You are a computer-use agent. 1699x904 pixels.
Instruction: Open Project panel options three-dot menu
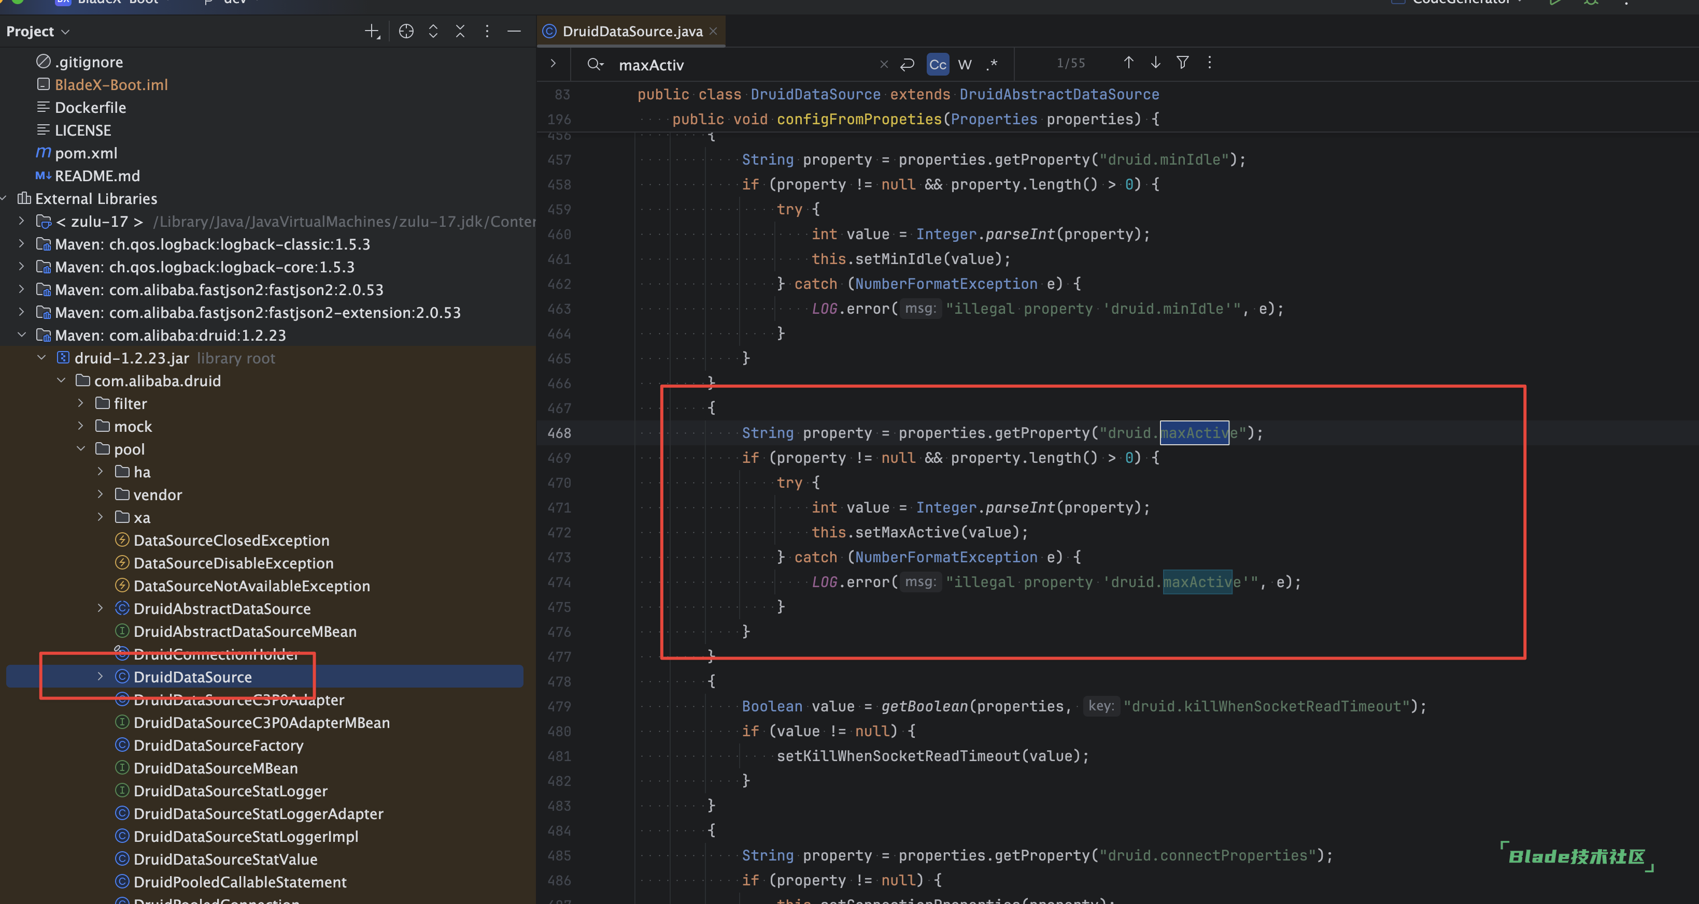click(487, 31)
